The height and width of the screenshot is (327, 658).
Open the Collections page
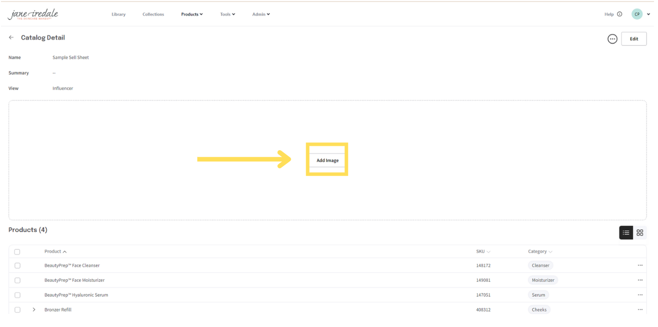pyautogui.click(x=153, y=14)
